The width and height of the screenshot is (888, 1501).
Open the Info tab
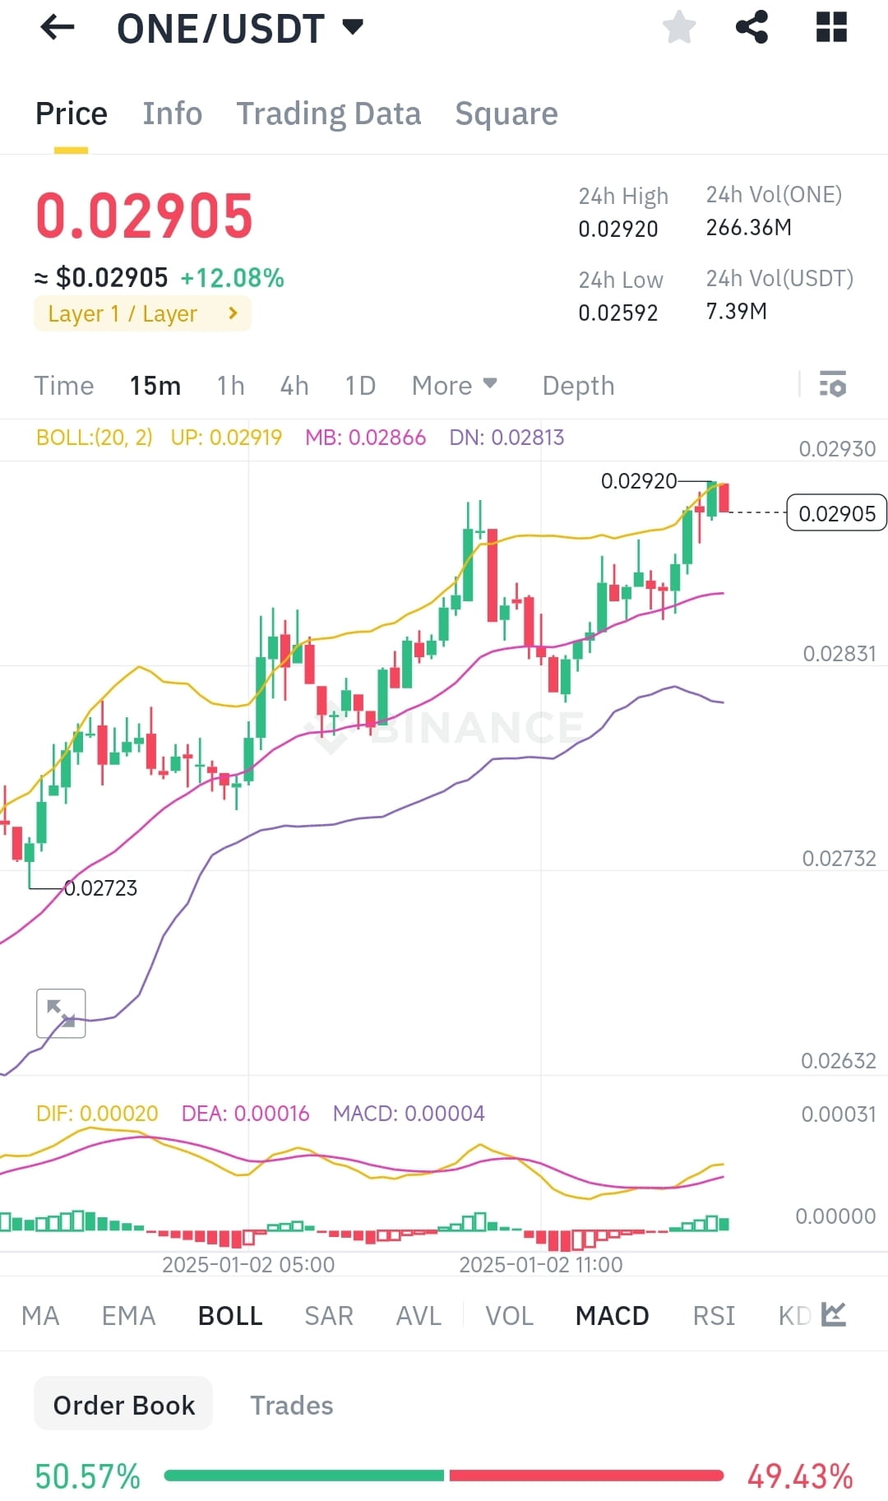click(x=172, y=113)
